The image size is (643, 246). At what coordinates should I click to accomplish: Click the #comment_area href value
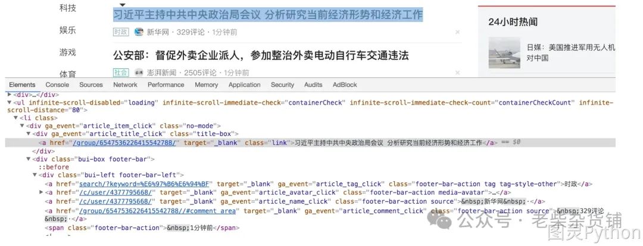click(157, 211)
